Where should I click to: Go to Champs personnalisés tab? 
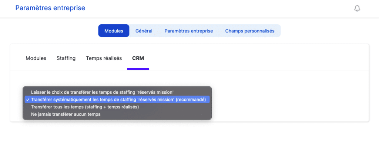[x=250, y=31]
